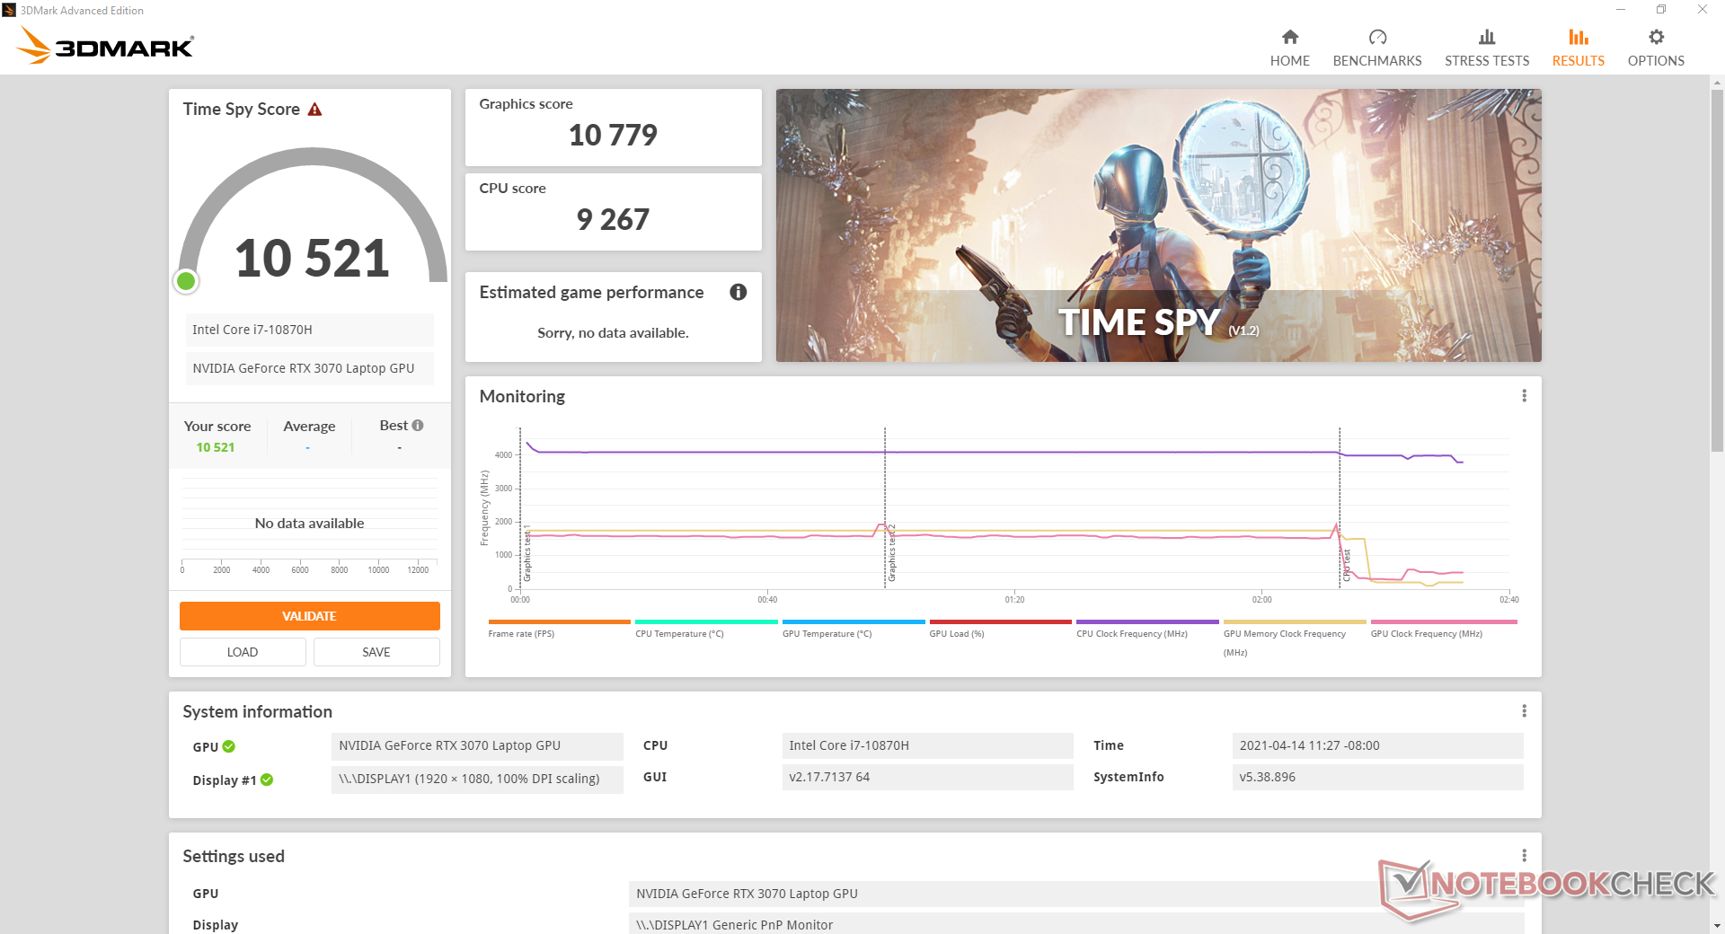Open the Estimated game performance info icon
Screen dimensions: 1725x934
738,292
